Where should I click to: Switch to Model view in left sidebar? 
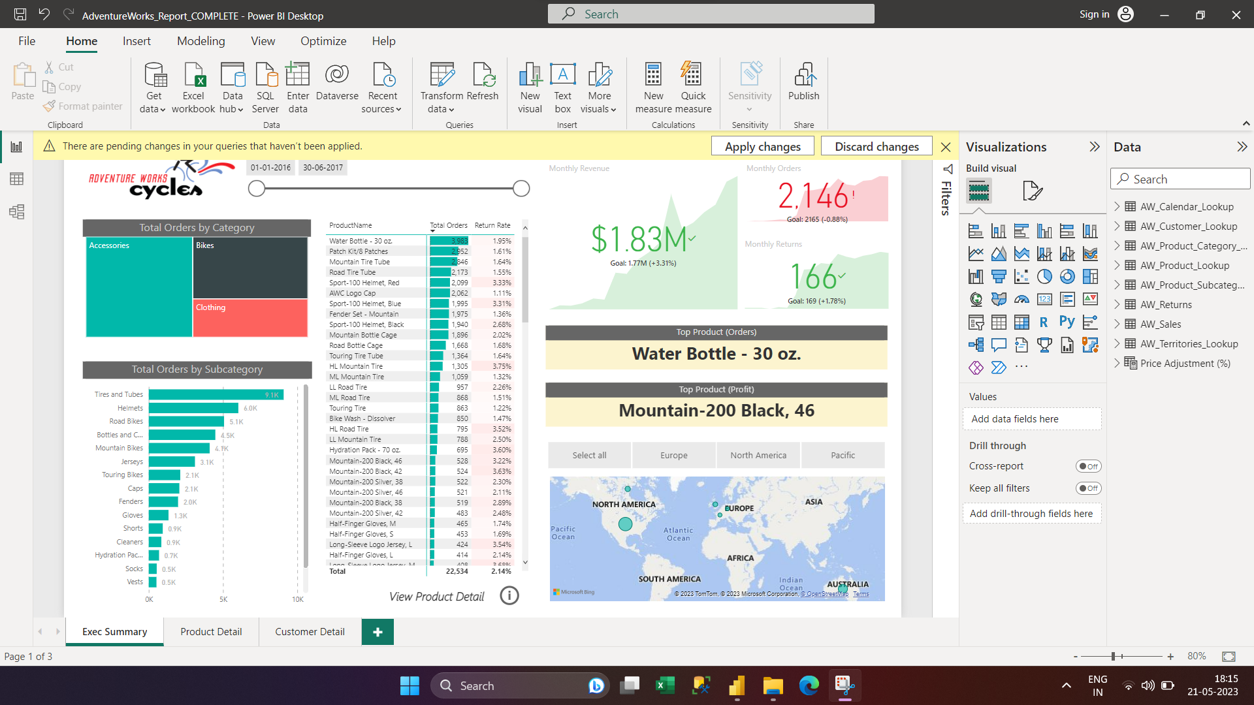tap(16, 211)
